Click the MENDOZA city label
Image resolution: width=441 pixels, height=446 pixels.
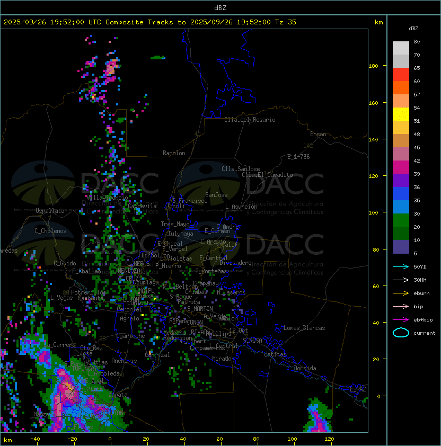(129, 270)
